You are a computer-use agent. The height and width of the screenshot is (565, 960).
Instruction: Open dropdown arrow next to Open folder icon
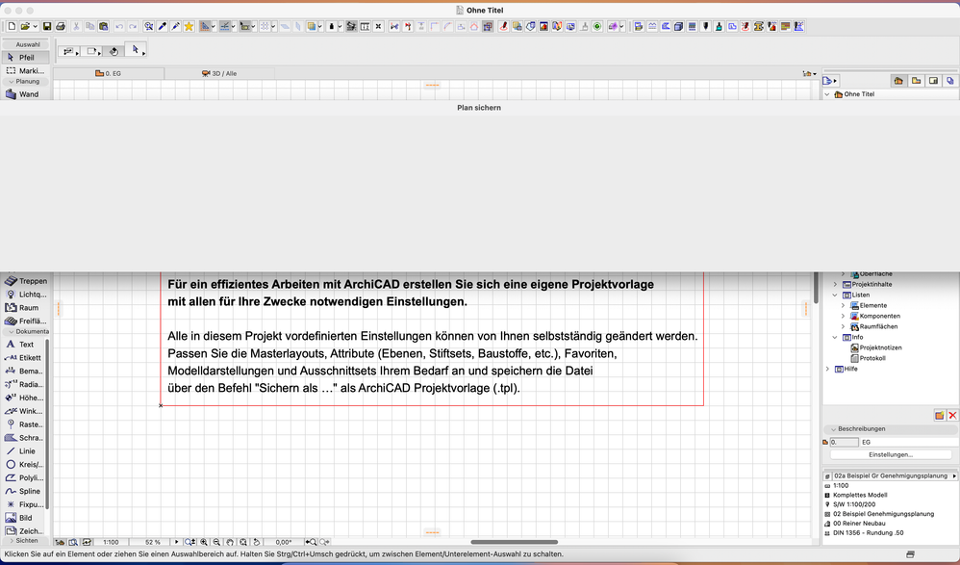36,26
